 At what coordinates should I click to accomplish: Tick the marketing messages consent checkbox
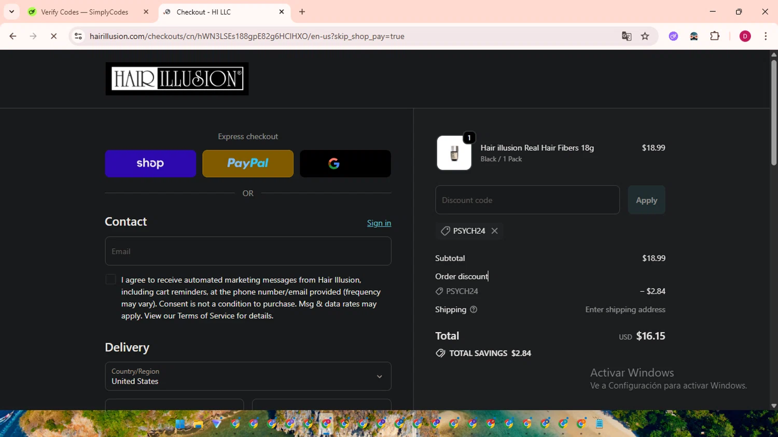110,279
